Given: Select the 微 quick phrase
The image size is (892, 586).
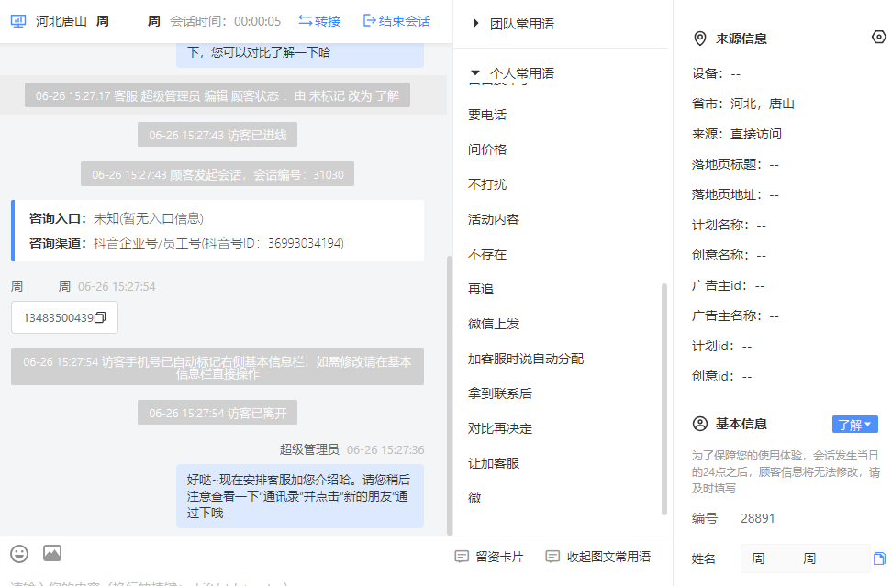Looking at the screenshot, I should 474,498.
